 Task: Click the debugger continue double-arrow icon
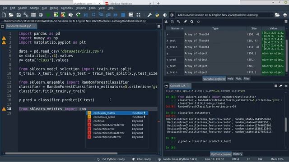tap(116, 15)
